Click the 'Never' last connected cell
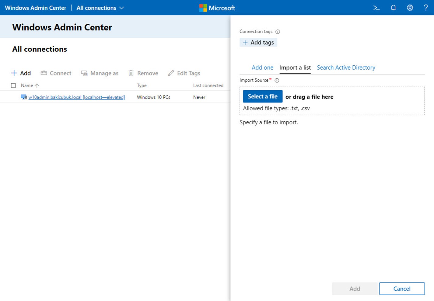The image size is (434, 301). click(x=199, y=97)
